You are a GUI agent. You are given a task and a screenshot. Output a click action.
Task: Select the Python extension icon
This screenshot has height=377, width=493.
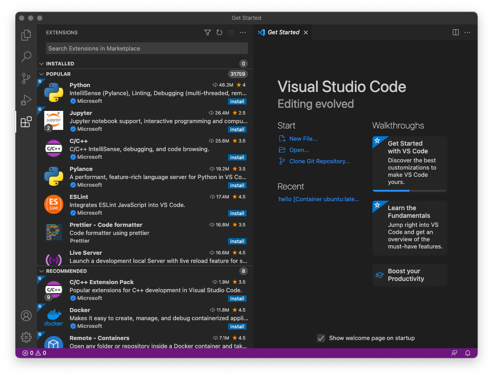(54, 93)
